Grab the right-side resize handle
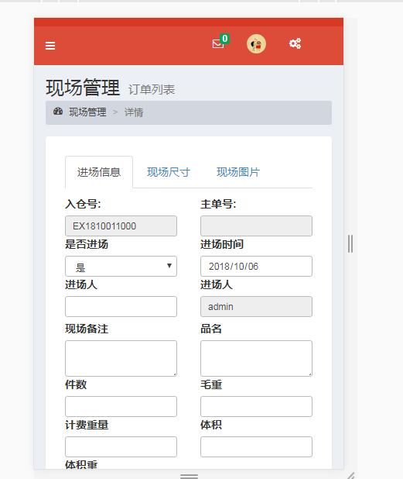This screenshot has width=403, height=479. (x=350, y=243)
